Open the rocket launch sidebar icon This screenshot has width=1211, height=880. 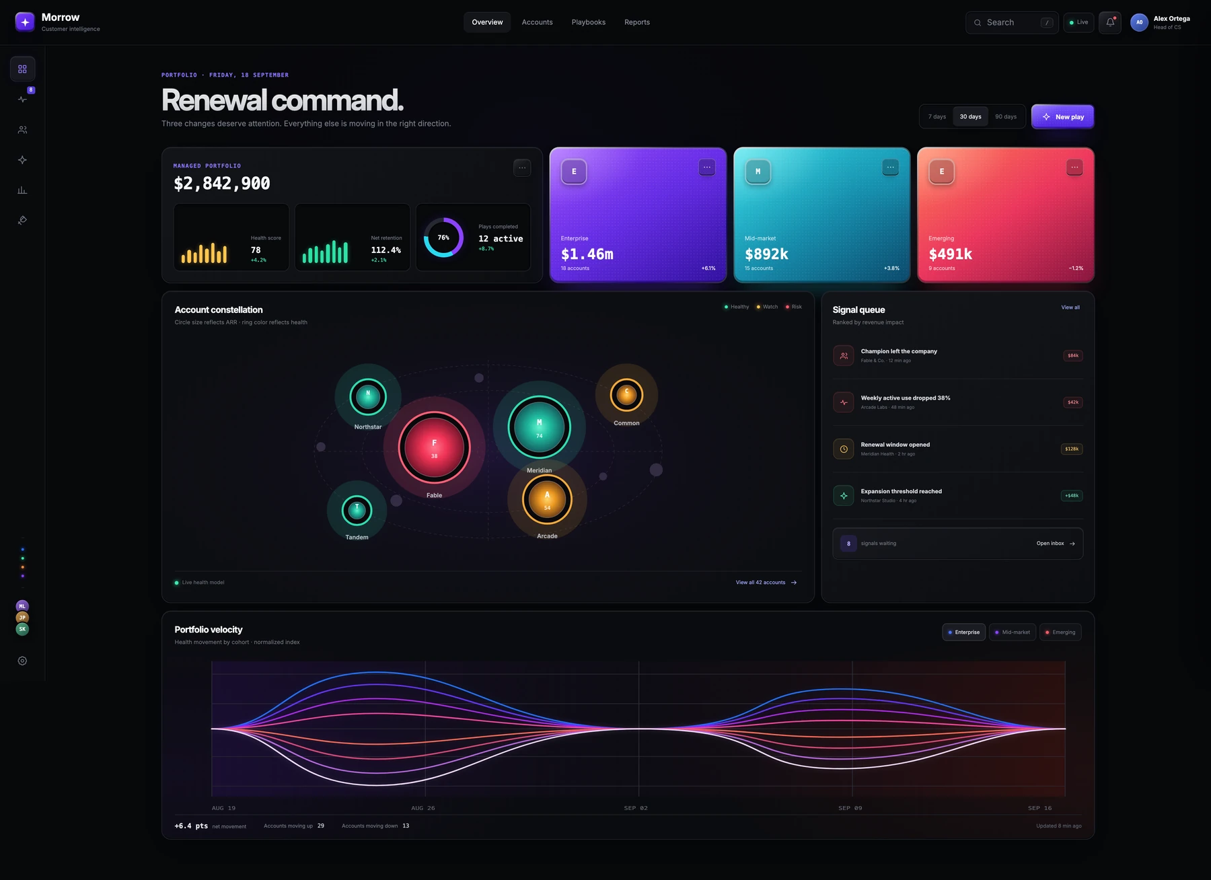pos(22,220)
